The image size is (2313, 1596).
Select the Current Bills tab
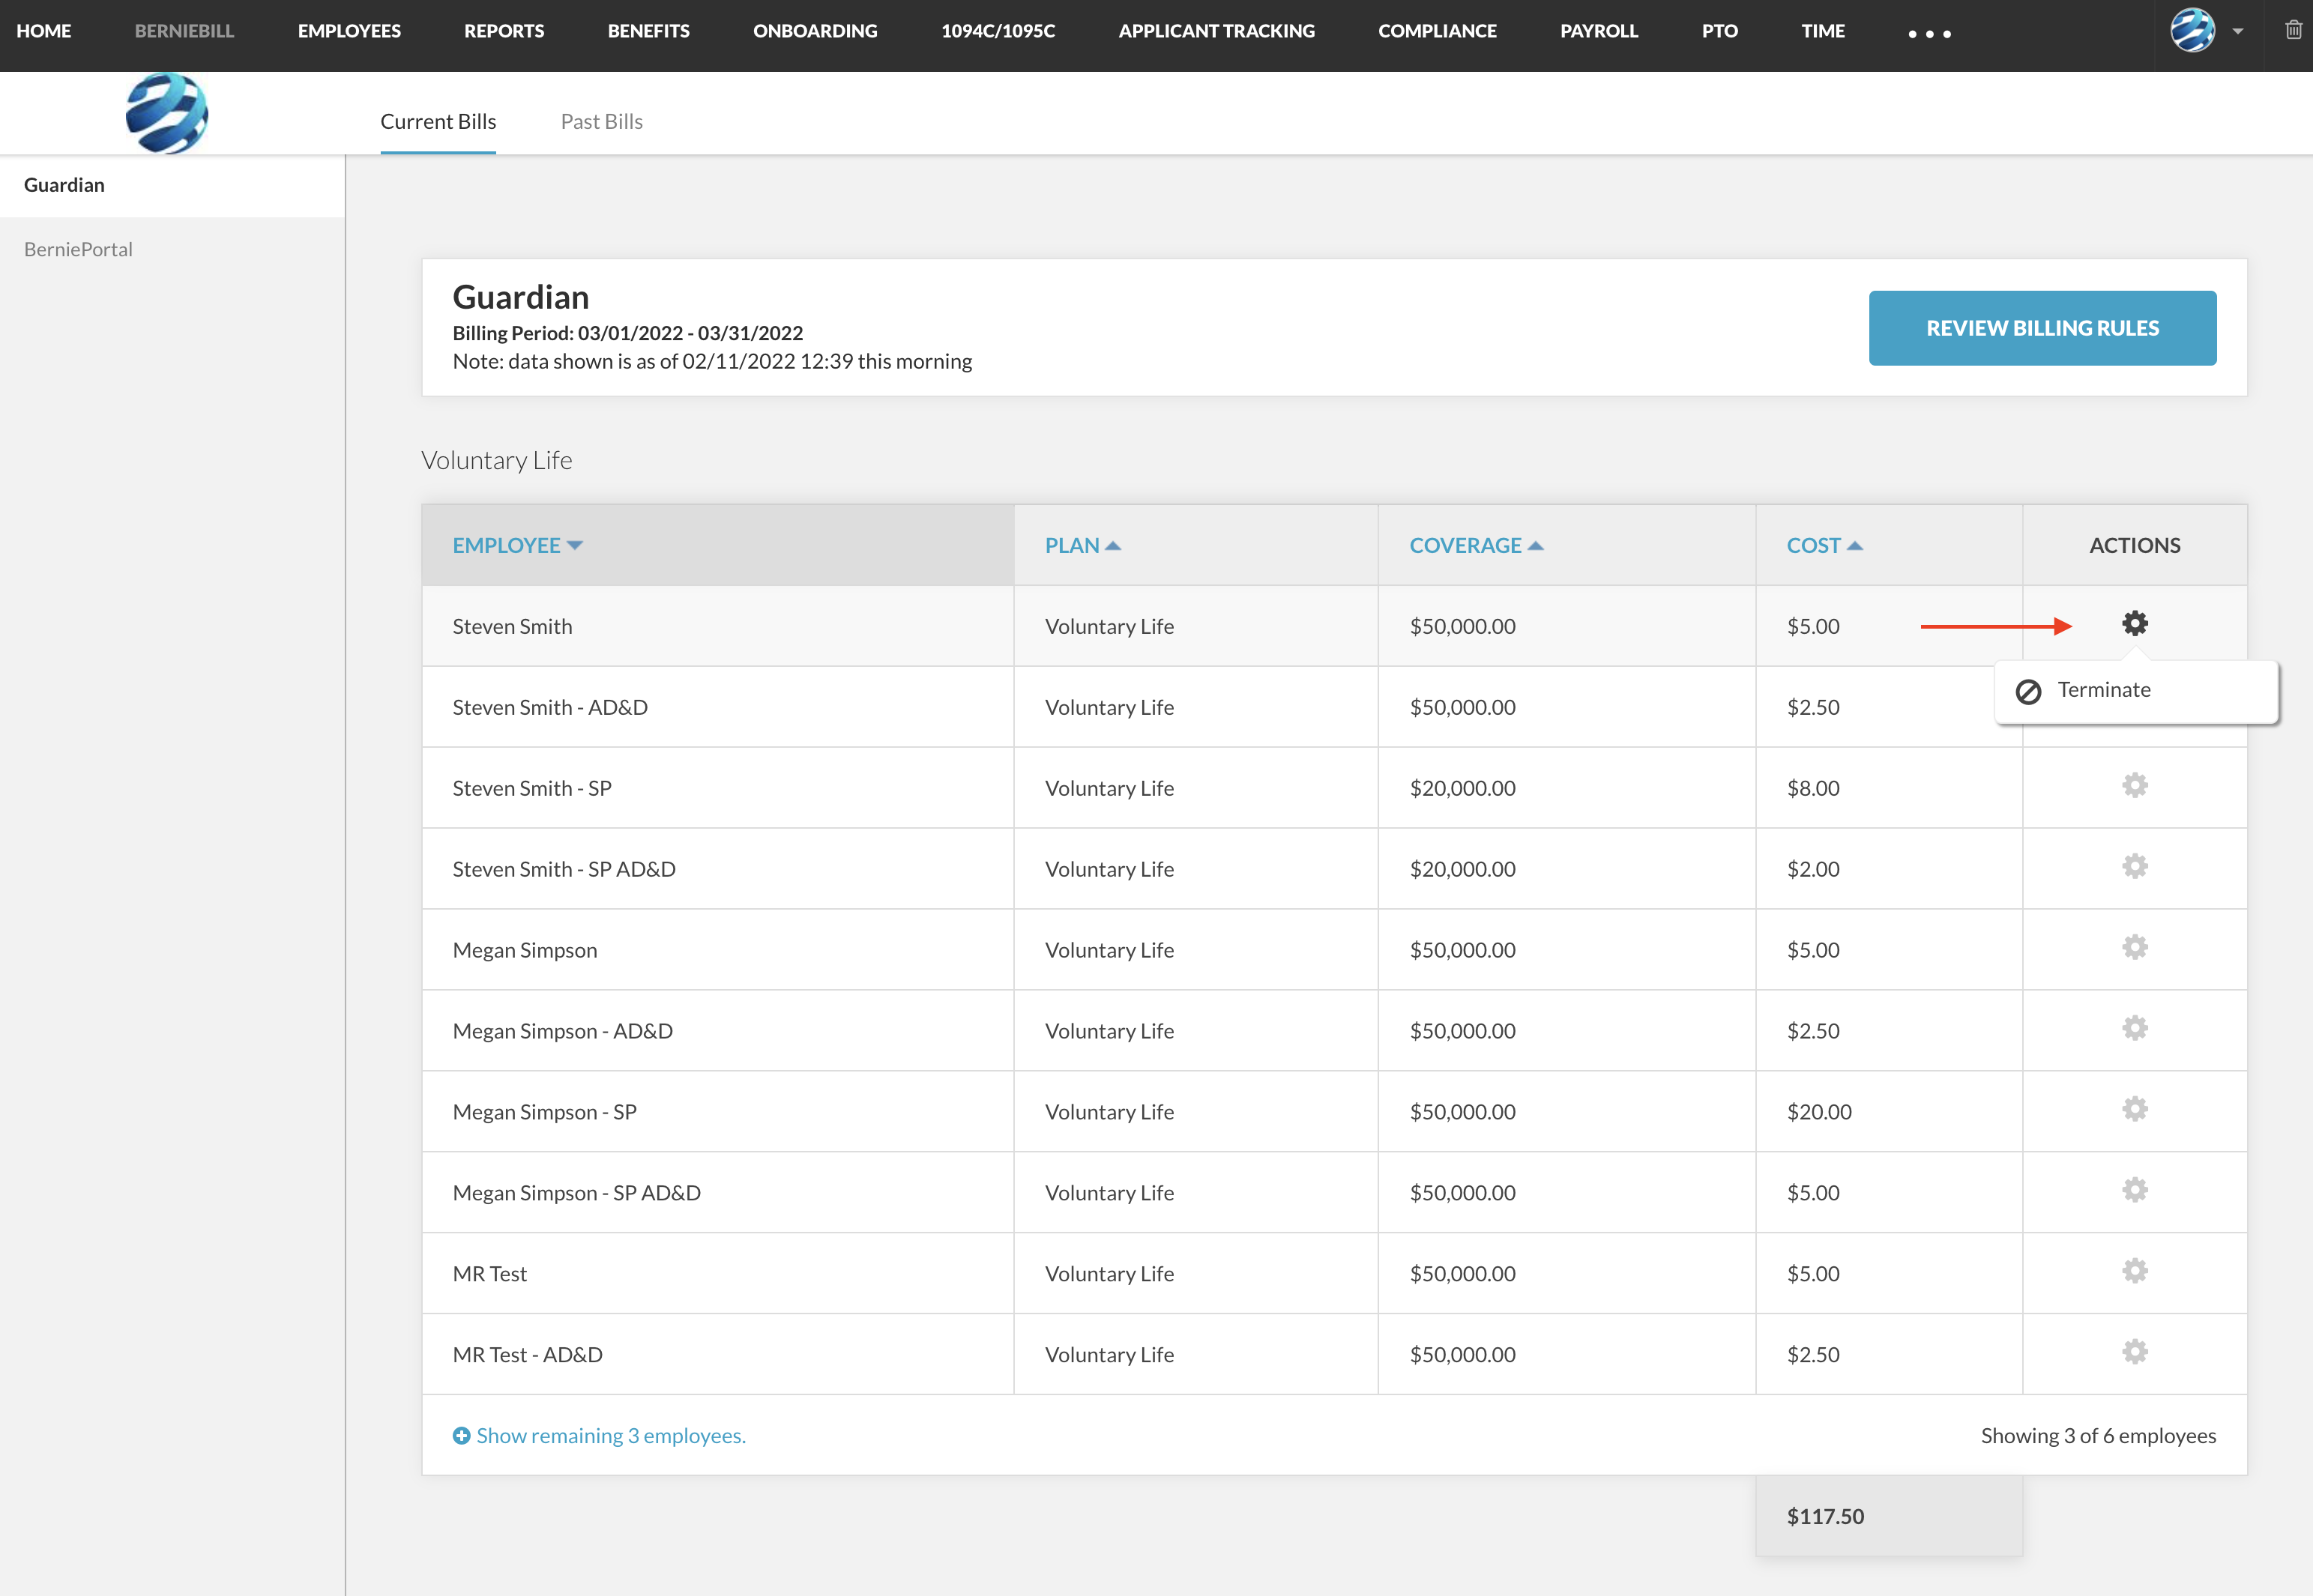(438, 121)
